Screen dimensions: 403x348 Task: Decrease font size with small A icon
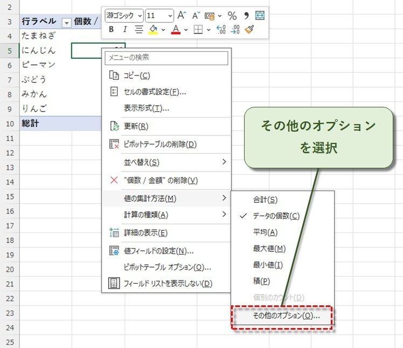196,16
